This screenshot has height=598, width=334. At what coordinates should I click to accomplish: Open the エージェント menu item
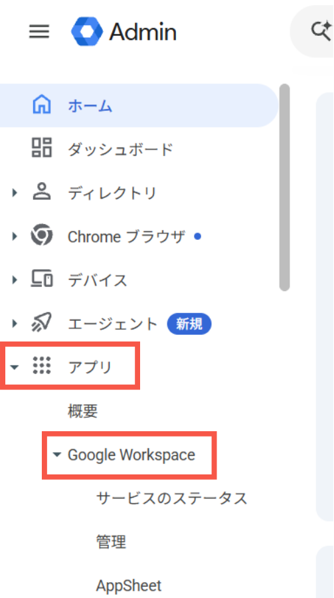(x=112, y=324)
